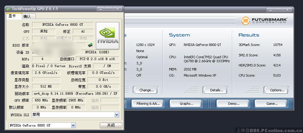
Task: Click the 显存频率 2905 MHz field
Action: [76, 101]
